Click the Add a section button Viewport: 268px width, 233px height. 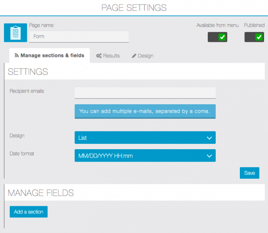pyautogui.click(x=29, y=212)
